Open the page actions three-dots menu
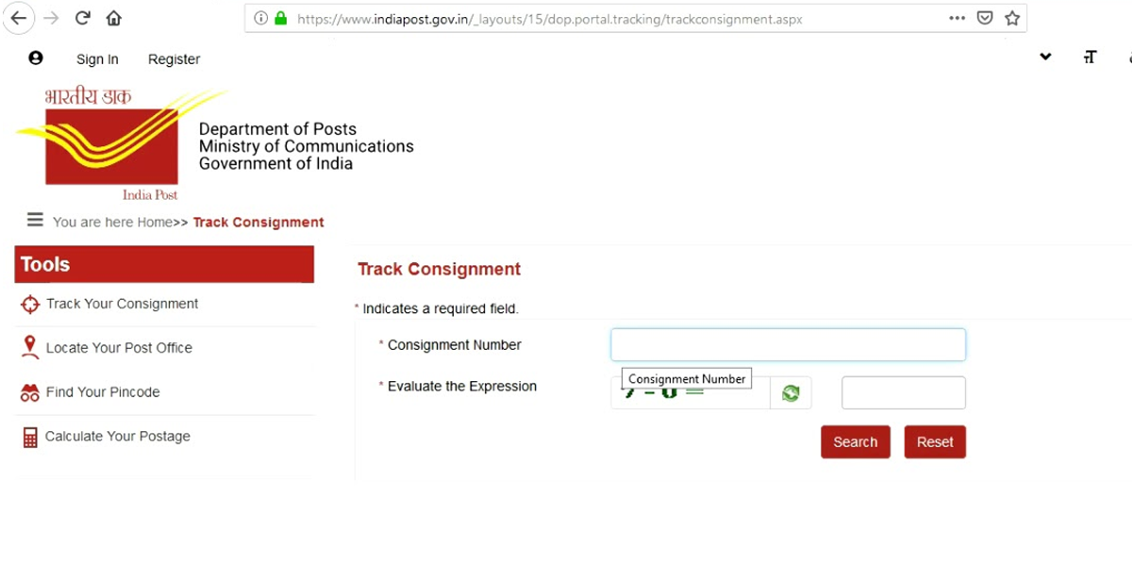 957,18
